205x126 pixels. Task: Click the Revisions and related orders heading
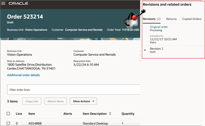click(167, 4)
